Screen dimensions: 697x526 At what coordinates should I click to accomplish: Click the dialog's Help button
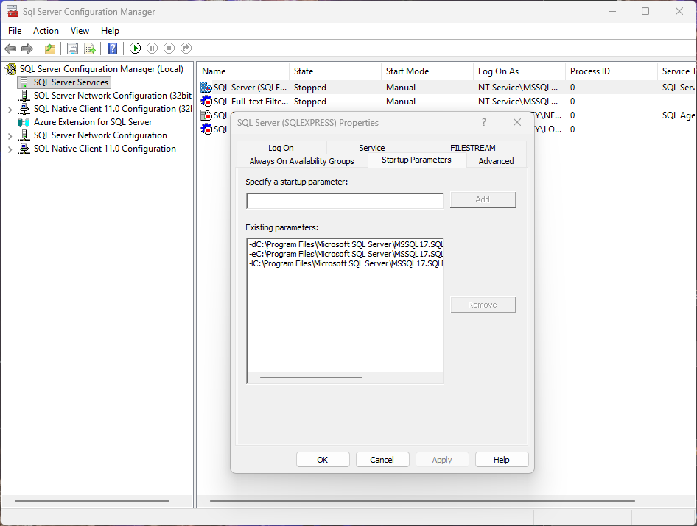point(502,460)
